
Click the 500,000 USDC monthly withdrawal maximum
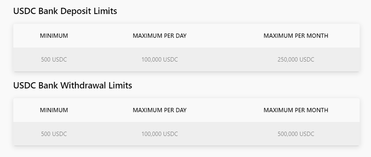click(x=296, y=134)
